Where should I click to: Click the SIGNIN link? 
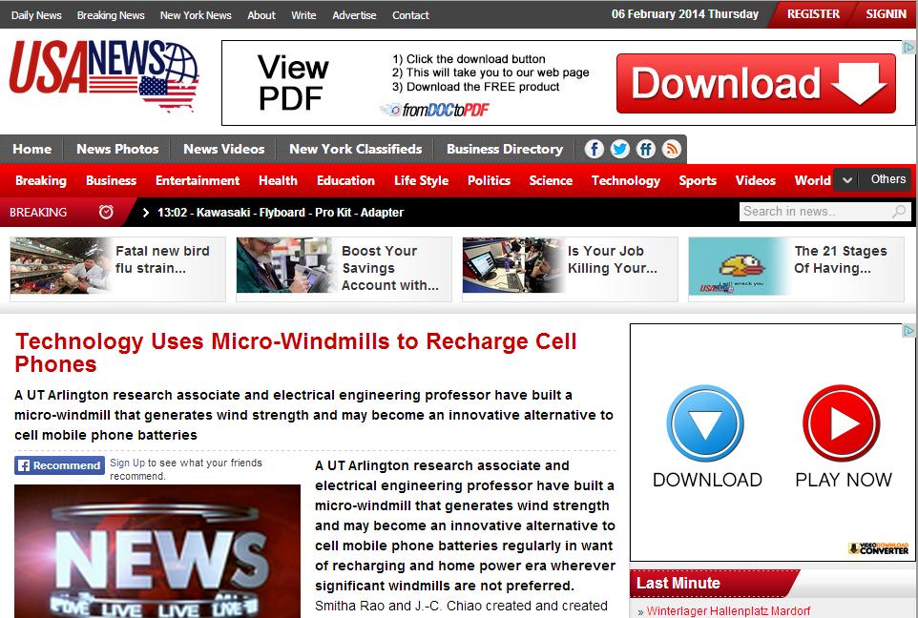(x=886, y=14)
